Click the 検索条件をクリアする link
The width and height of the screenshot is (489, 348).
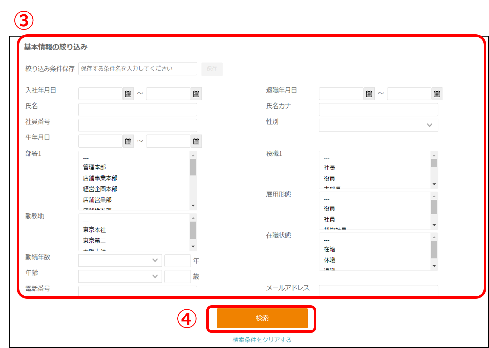[262, 340]
